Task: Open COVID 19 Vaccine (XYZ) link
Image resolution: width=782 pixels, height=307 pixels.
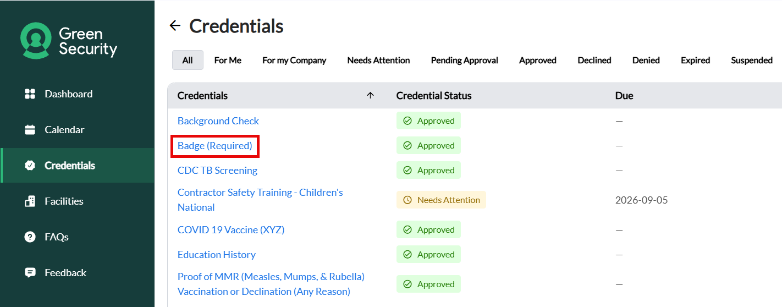Action: point(231,230)
